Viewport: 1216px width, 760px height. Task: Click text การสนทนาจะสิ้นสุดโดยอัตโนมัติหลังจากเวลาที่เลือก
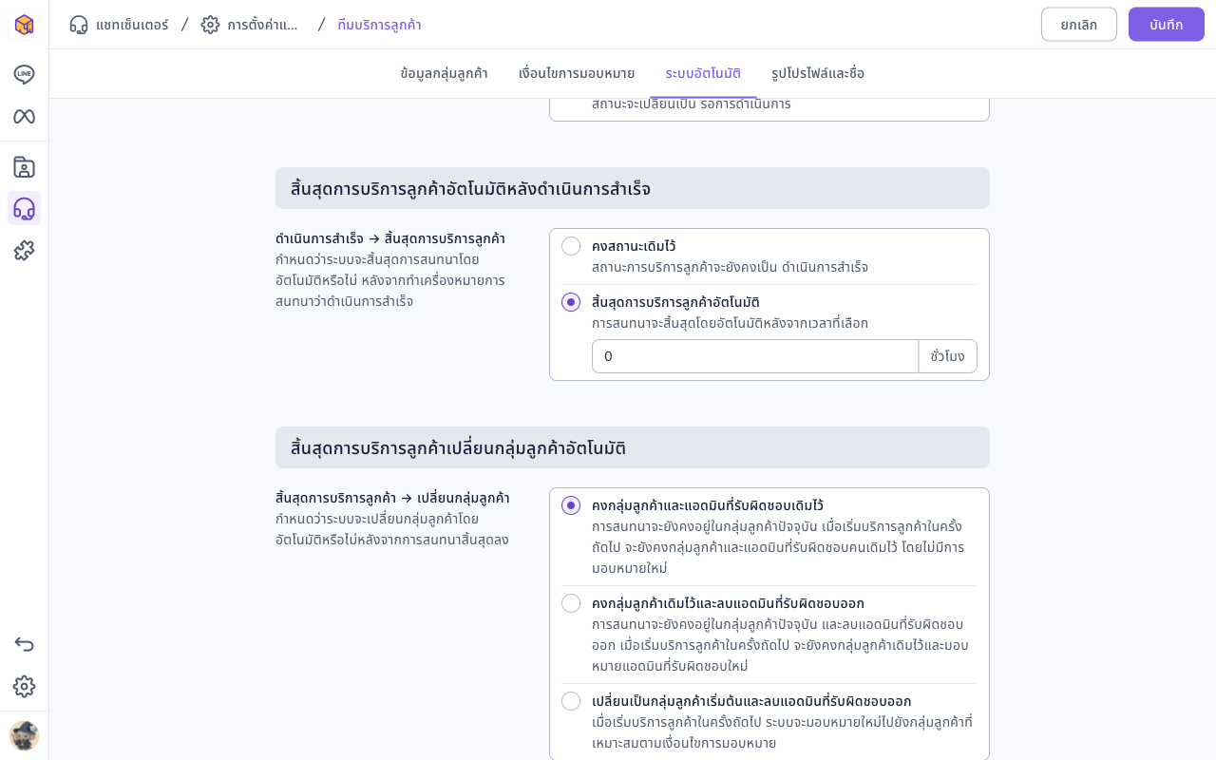[x=730, y=323]
